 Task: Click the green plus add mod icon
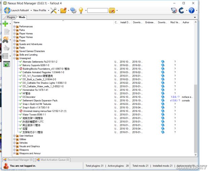pyautogui.click(x=5, y=24)
